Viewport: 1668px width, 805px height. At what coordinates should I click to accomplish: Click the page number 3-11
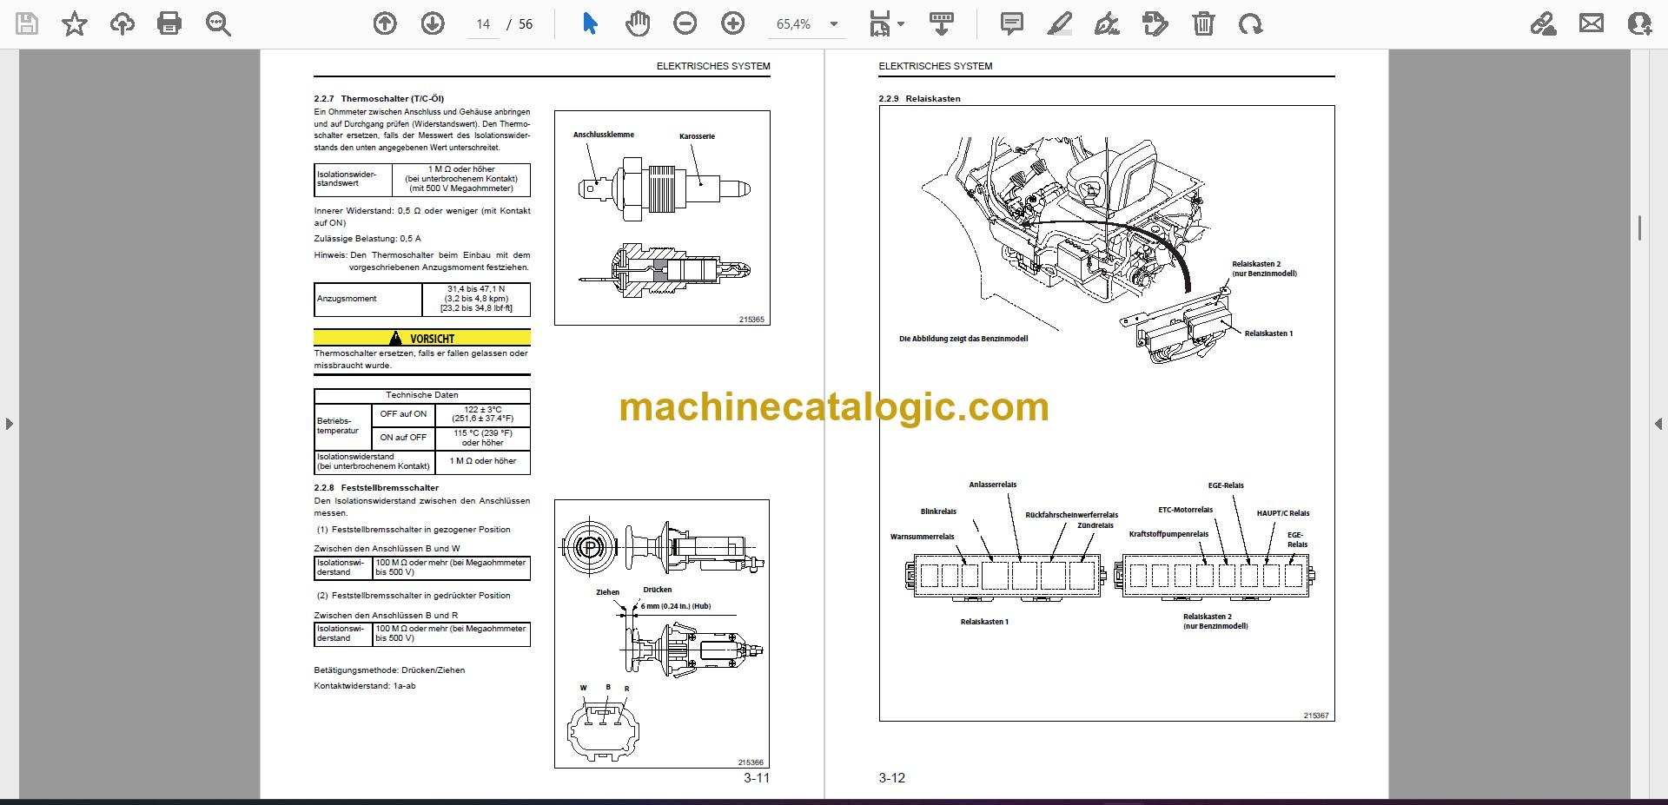point(756,778)
